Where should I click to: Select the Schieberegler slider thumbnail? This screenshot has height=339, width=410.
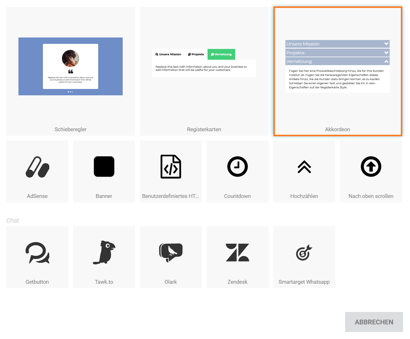click(71, 66)
